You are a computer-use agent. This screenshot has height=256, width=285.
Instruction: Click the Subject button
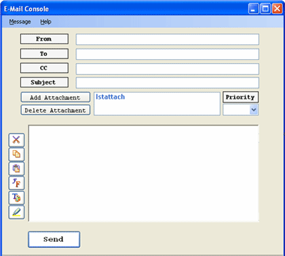[x=44, y=82]
